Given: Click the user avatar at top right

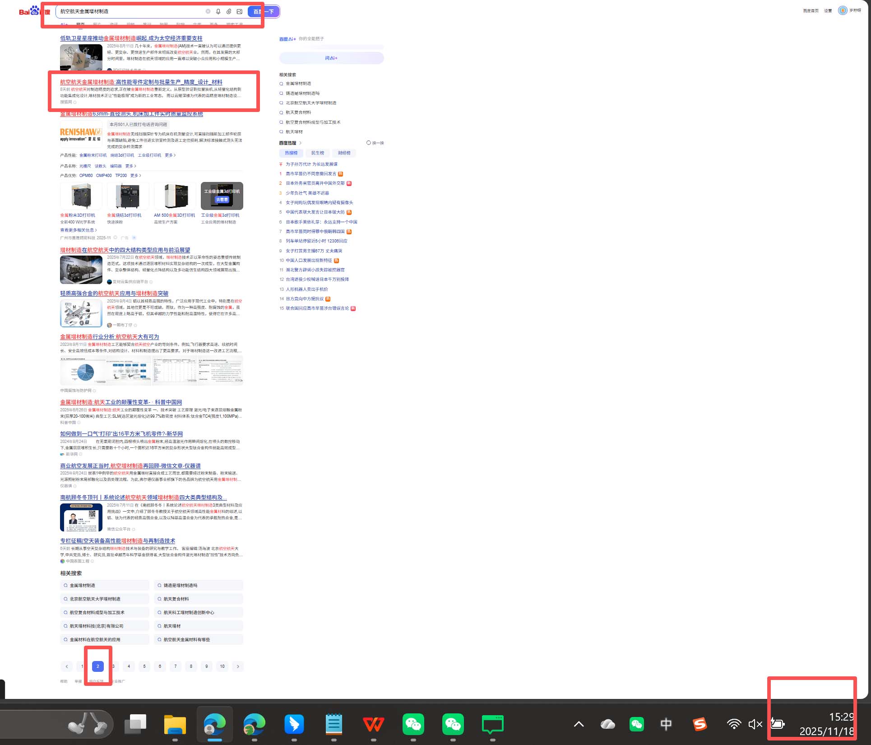Looking at the screenshot, I should [842, 10].
